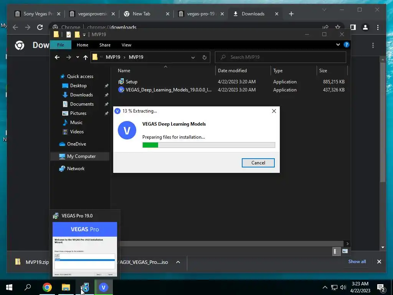The width and height of the screenshot is (393, 295).
Task: Open downloads page more actions menu
Action: click(373, 45)
